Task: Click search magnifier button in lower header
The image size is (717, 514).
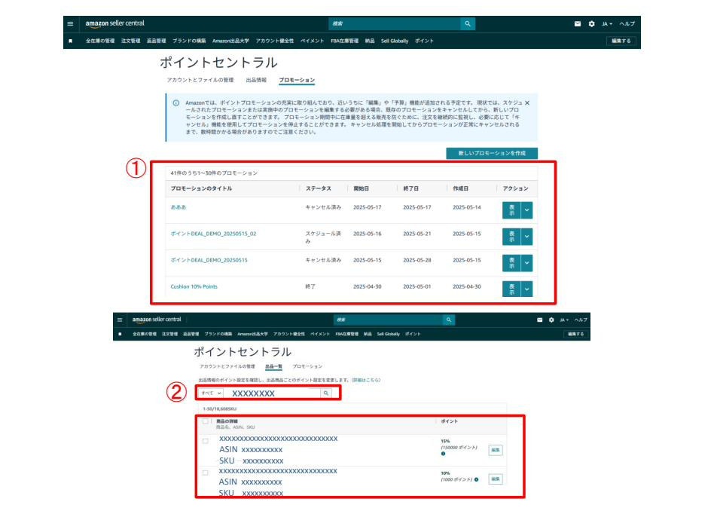Action: pyautogui.click(x=449, y=320)
